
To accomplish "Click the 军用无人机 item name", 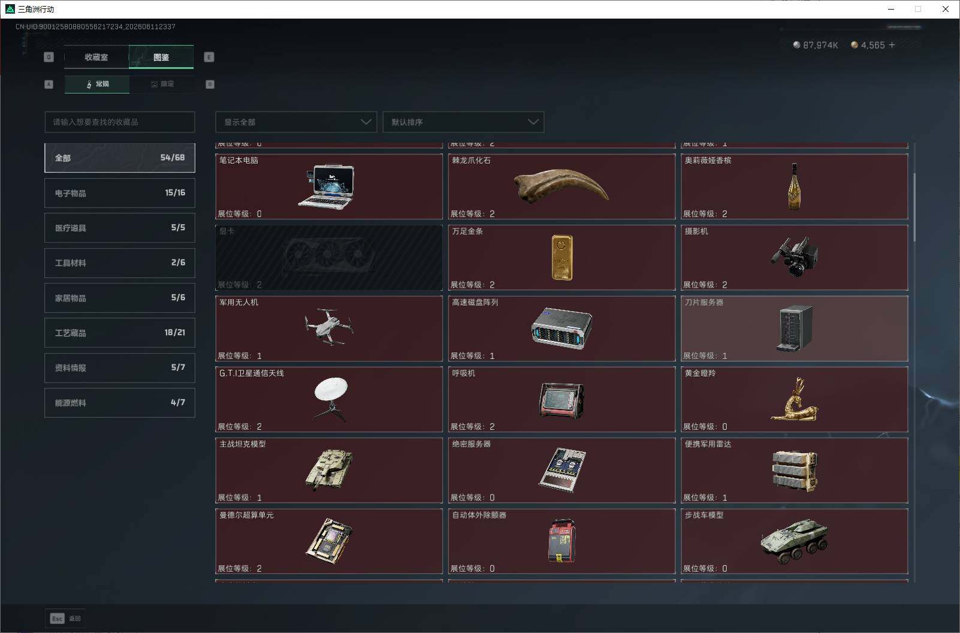I will 239,302.
